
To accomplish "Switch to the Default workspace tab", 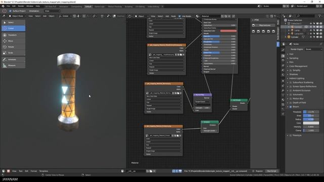I will [88, 7].
